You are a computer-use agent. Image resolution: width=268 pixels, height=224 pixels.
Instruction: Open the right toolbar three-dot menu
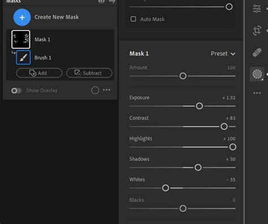point(257,93)
